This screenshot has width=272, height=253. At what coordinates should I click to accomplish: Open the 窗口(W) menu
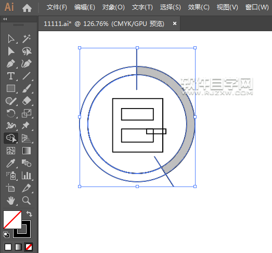pyautogui.click(x=257, y=7)
